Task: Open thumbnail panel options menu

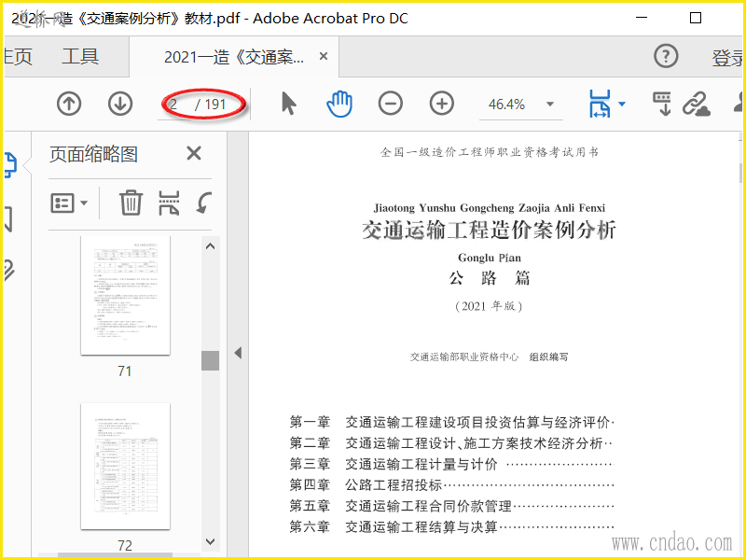Action: [x=69, y=203]
